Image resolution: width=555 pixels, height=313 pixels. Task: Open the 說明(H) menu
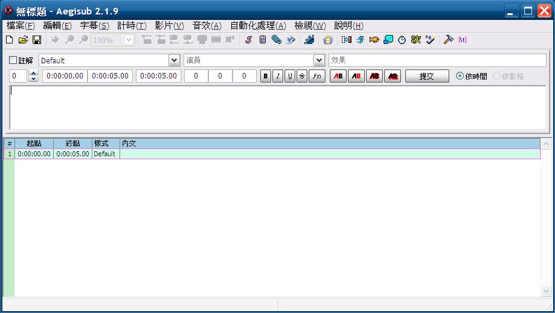(348, 26)
